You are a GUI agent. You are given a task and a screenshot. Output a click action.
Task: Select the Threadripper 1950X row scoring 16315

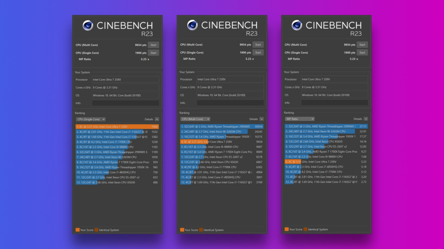click(222, 137)
